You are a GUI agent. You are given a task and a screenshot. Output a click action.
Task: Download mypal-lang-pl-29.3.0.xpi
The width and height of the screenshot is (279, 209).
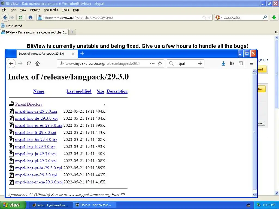[x=36, y=161]
